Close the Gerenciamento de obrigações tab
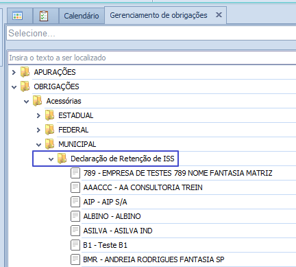This screenshot has height=267, width=296. click(219, 15)
